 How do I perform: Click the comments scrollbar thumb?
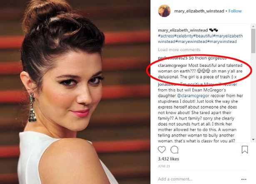pyautogui.click(x=253, y=41)
